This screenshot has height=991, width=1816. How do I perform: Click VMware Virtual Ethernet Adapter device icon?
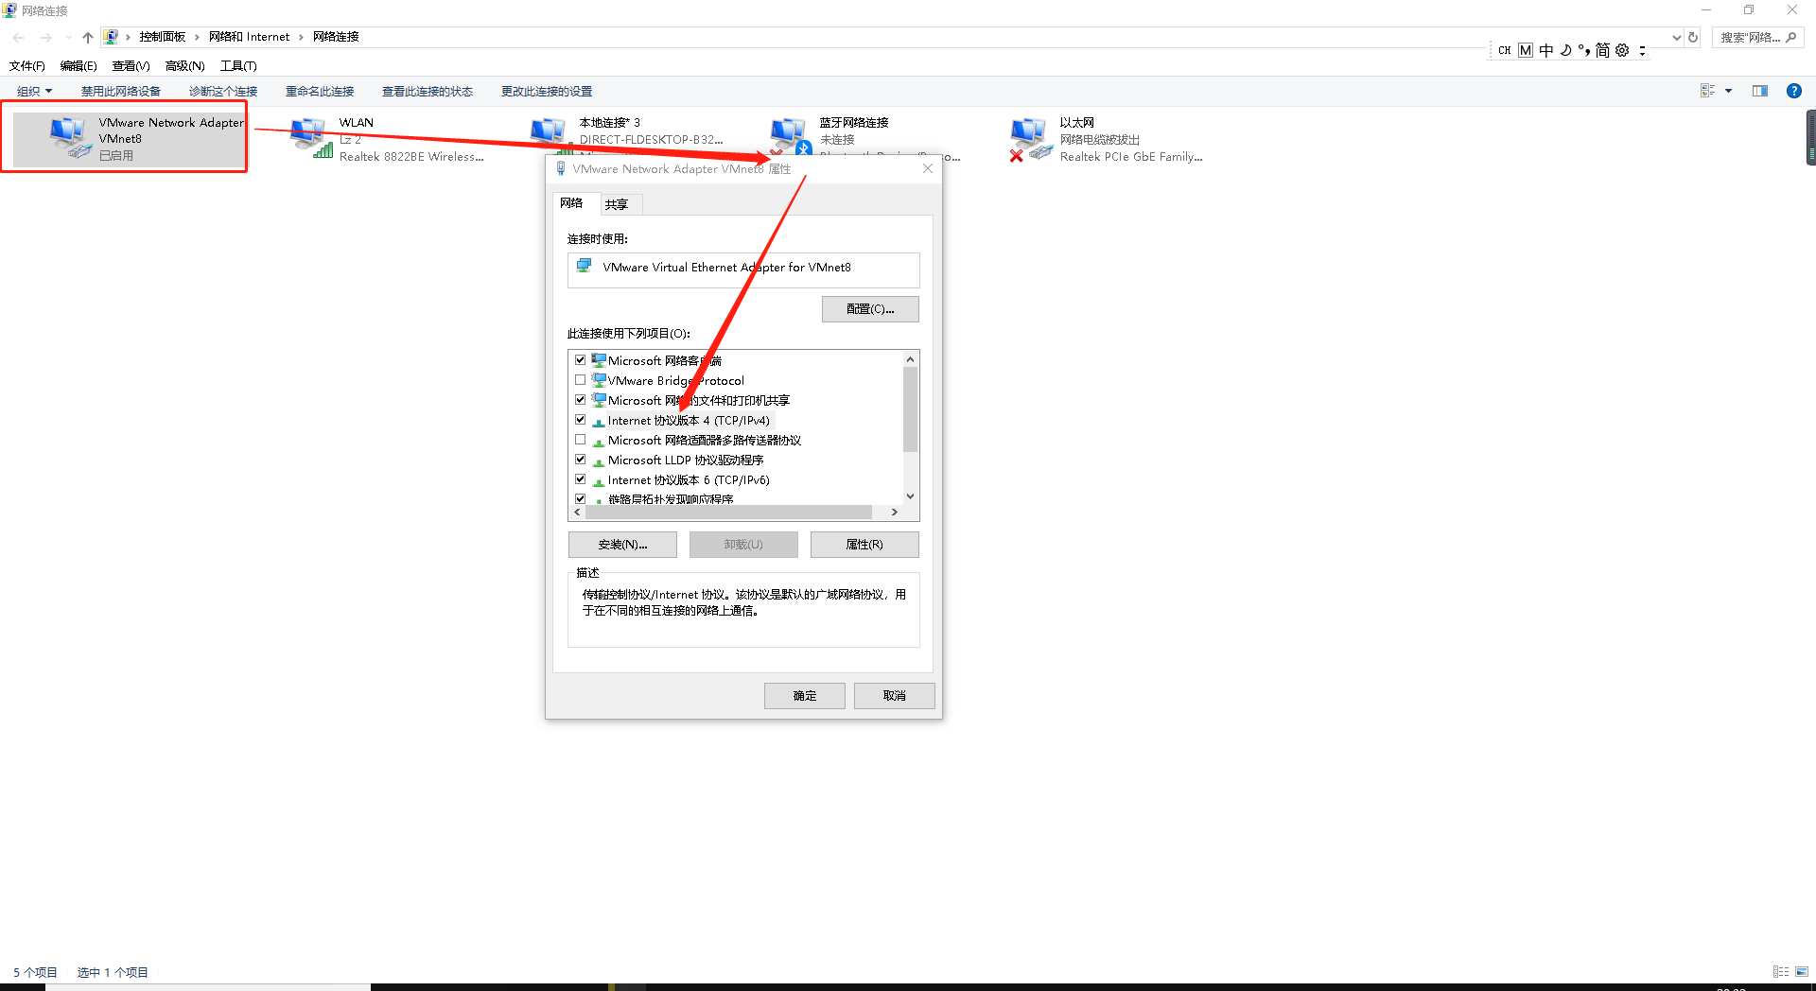[585, 267]
